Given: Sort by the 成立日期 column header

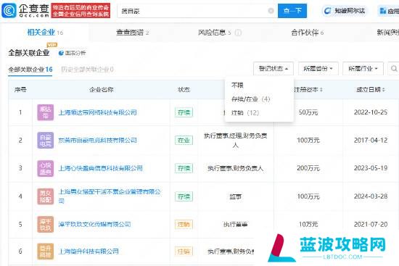Looking at the screenshot, I should point(371,90).
